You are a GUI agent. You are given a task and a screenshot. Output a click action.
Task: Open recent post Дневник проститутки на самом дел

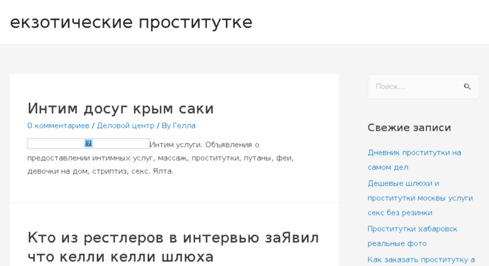414,160
